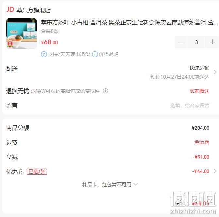Expand 礼品卡、红包暂不可用 section
The height and width of the screenshot is (217, 219).
coord(110,184)
